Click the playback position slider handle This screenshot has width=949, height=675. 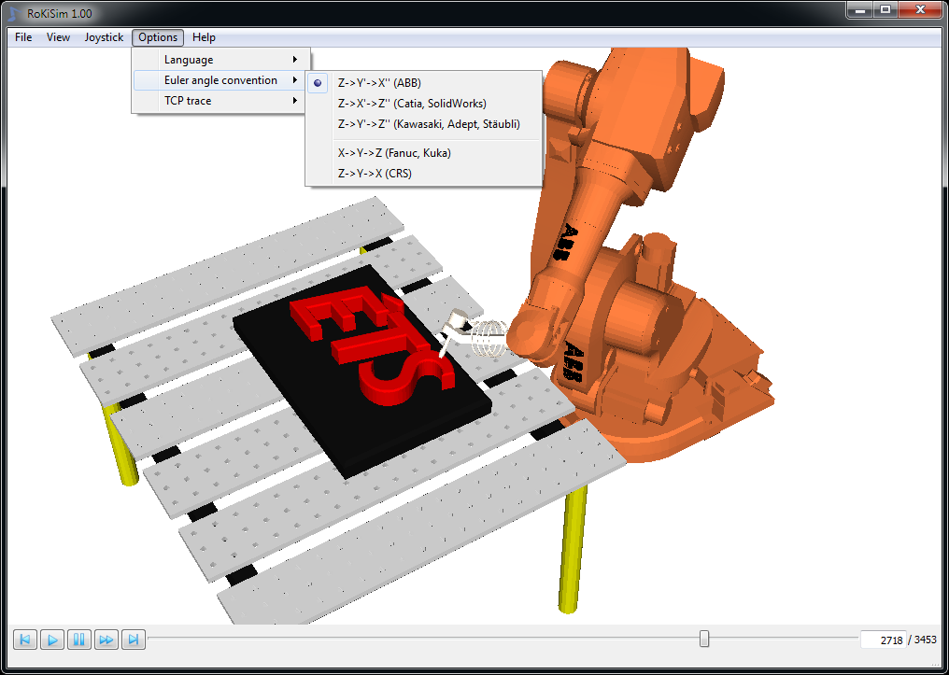704,639
